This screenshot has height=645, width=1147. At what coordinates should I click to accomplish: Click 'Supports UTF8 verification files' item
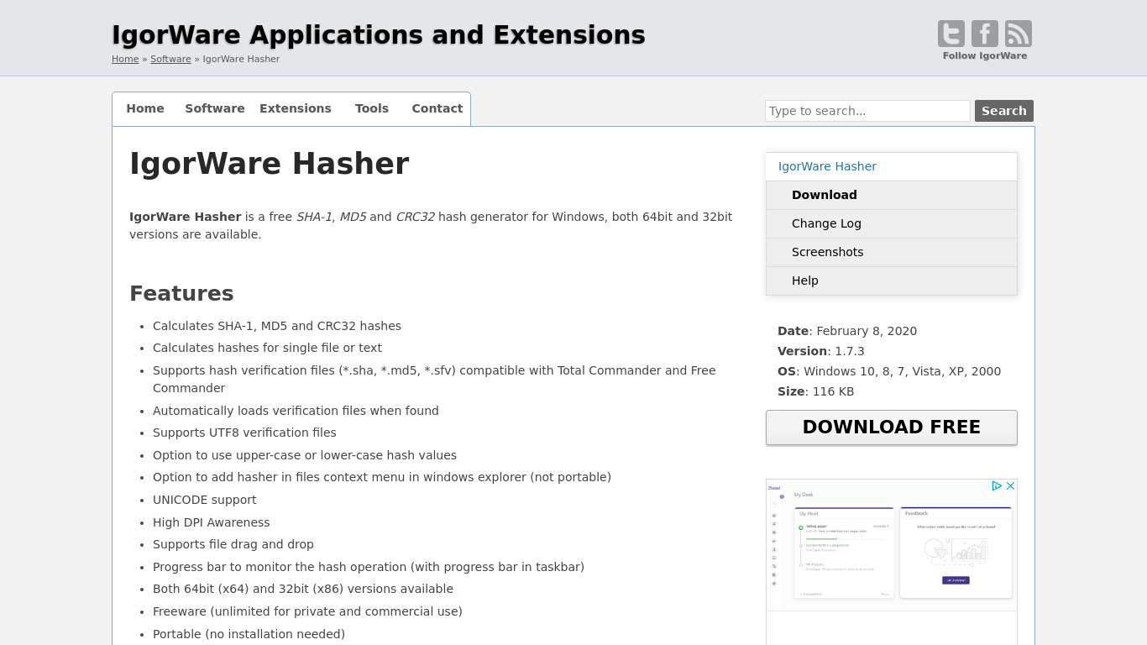(x=244, y=433)
